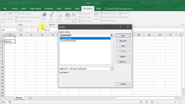
Task: Select the Sheet1 tab
Action: tap(19, 98)
